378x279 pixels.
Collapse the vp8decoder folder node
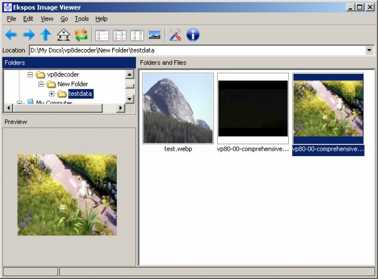(x=31, y=74)
